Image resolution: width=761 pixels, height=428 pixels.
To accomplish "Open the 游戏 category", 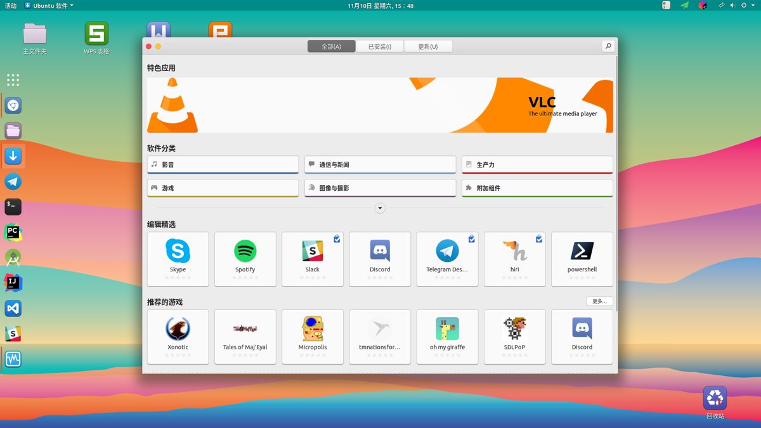I will tap(223, 188).
